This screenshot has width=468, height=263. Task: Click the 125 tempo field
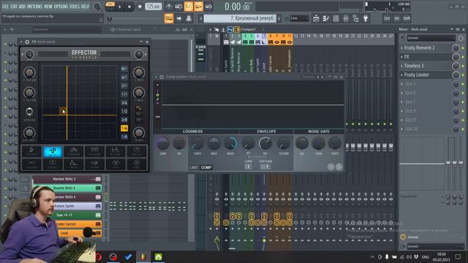(x=154, y=7)
